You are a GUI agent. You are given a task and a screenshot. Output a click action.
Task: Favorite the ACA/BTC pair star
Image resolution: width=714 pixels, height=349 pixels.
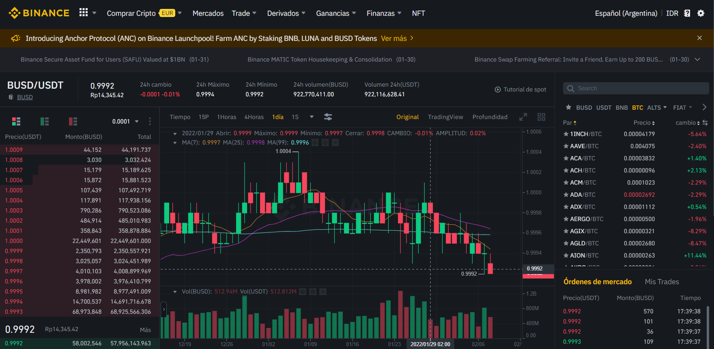pos(566,158)
